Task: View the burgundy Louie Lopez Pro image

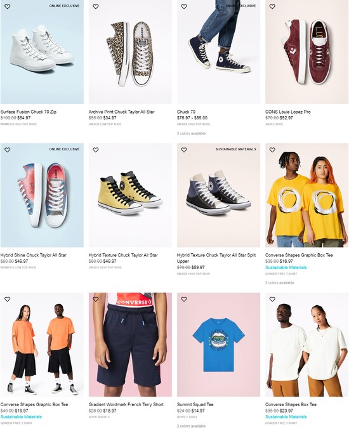Action: coord(307,52)
